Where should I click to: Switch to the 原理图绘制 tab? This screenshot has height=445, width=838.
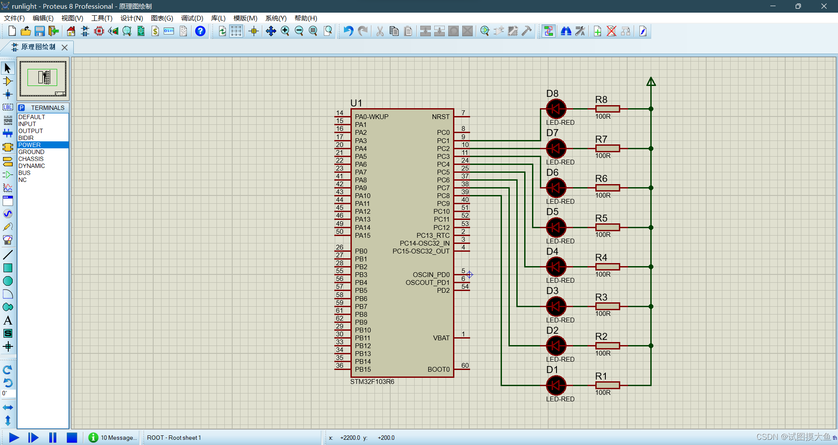point(38,47)
